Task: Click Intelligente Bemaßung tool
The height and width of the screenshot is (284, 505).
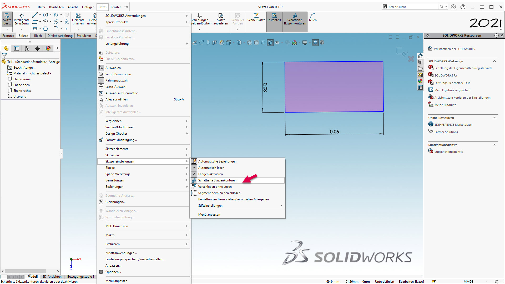Action: point(22,19)
